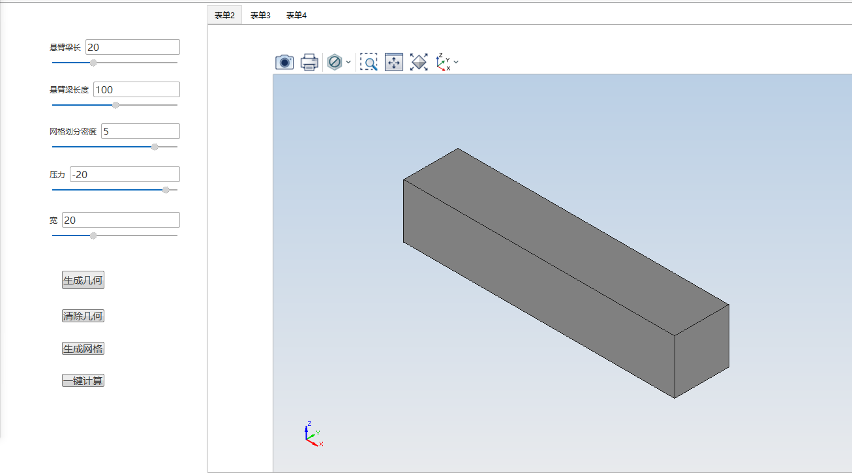This screenshot has width=852, height=473.
Task: Print the view using printer icon
Action: coord(309,62)
